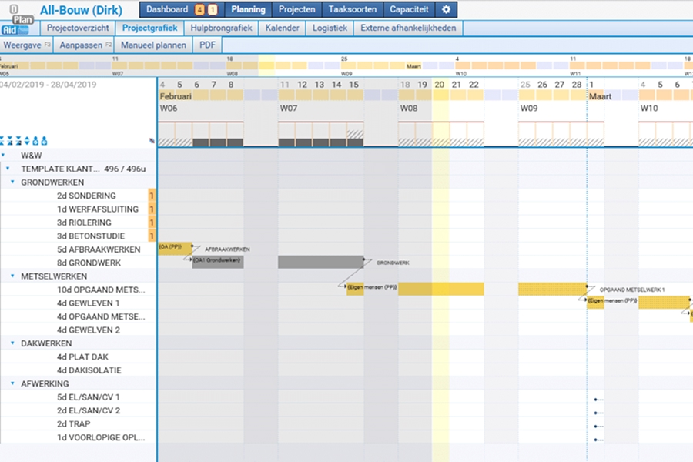Click the up-down expand arrows icon
693x462 pixels.
tap(28, 141)
